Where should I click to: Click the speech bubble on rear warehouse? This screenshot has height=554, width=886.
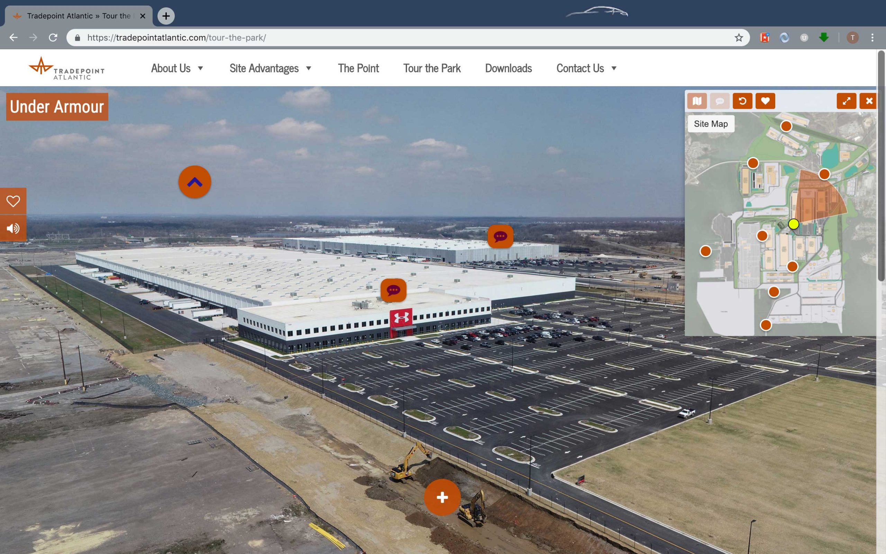tap(500, 237)
